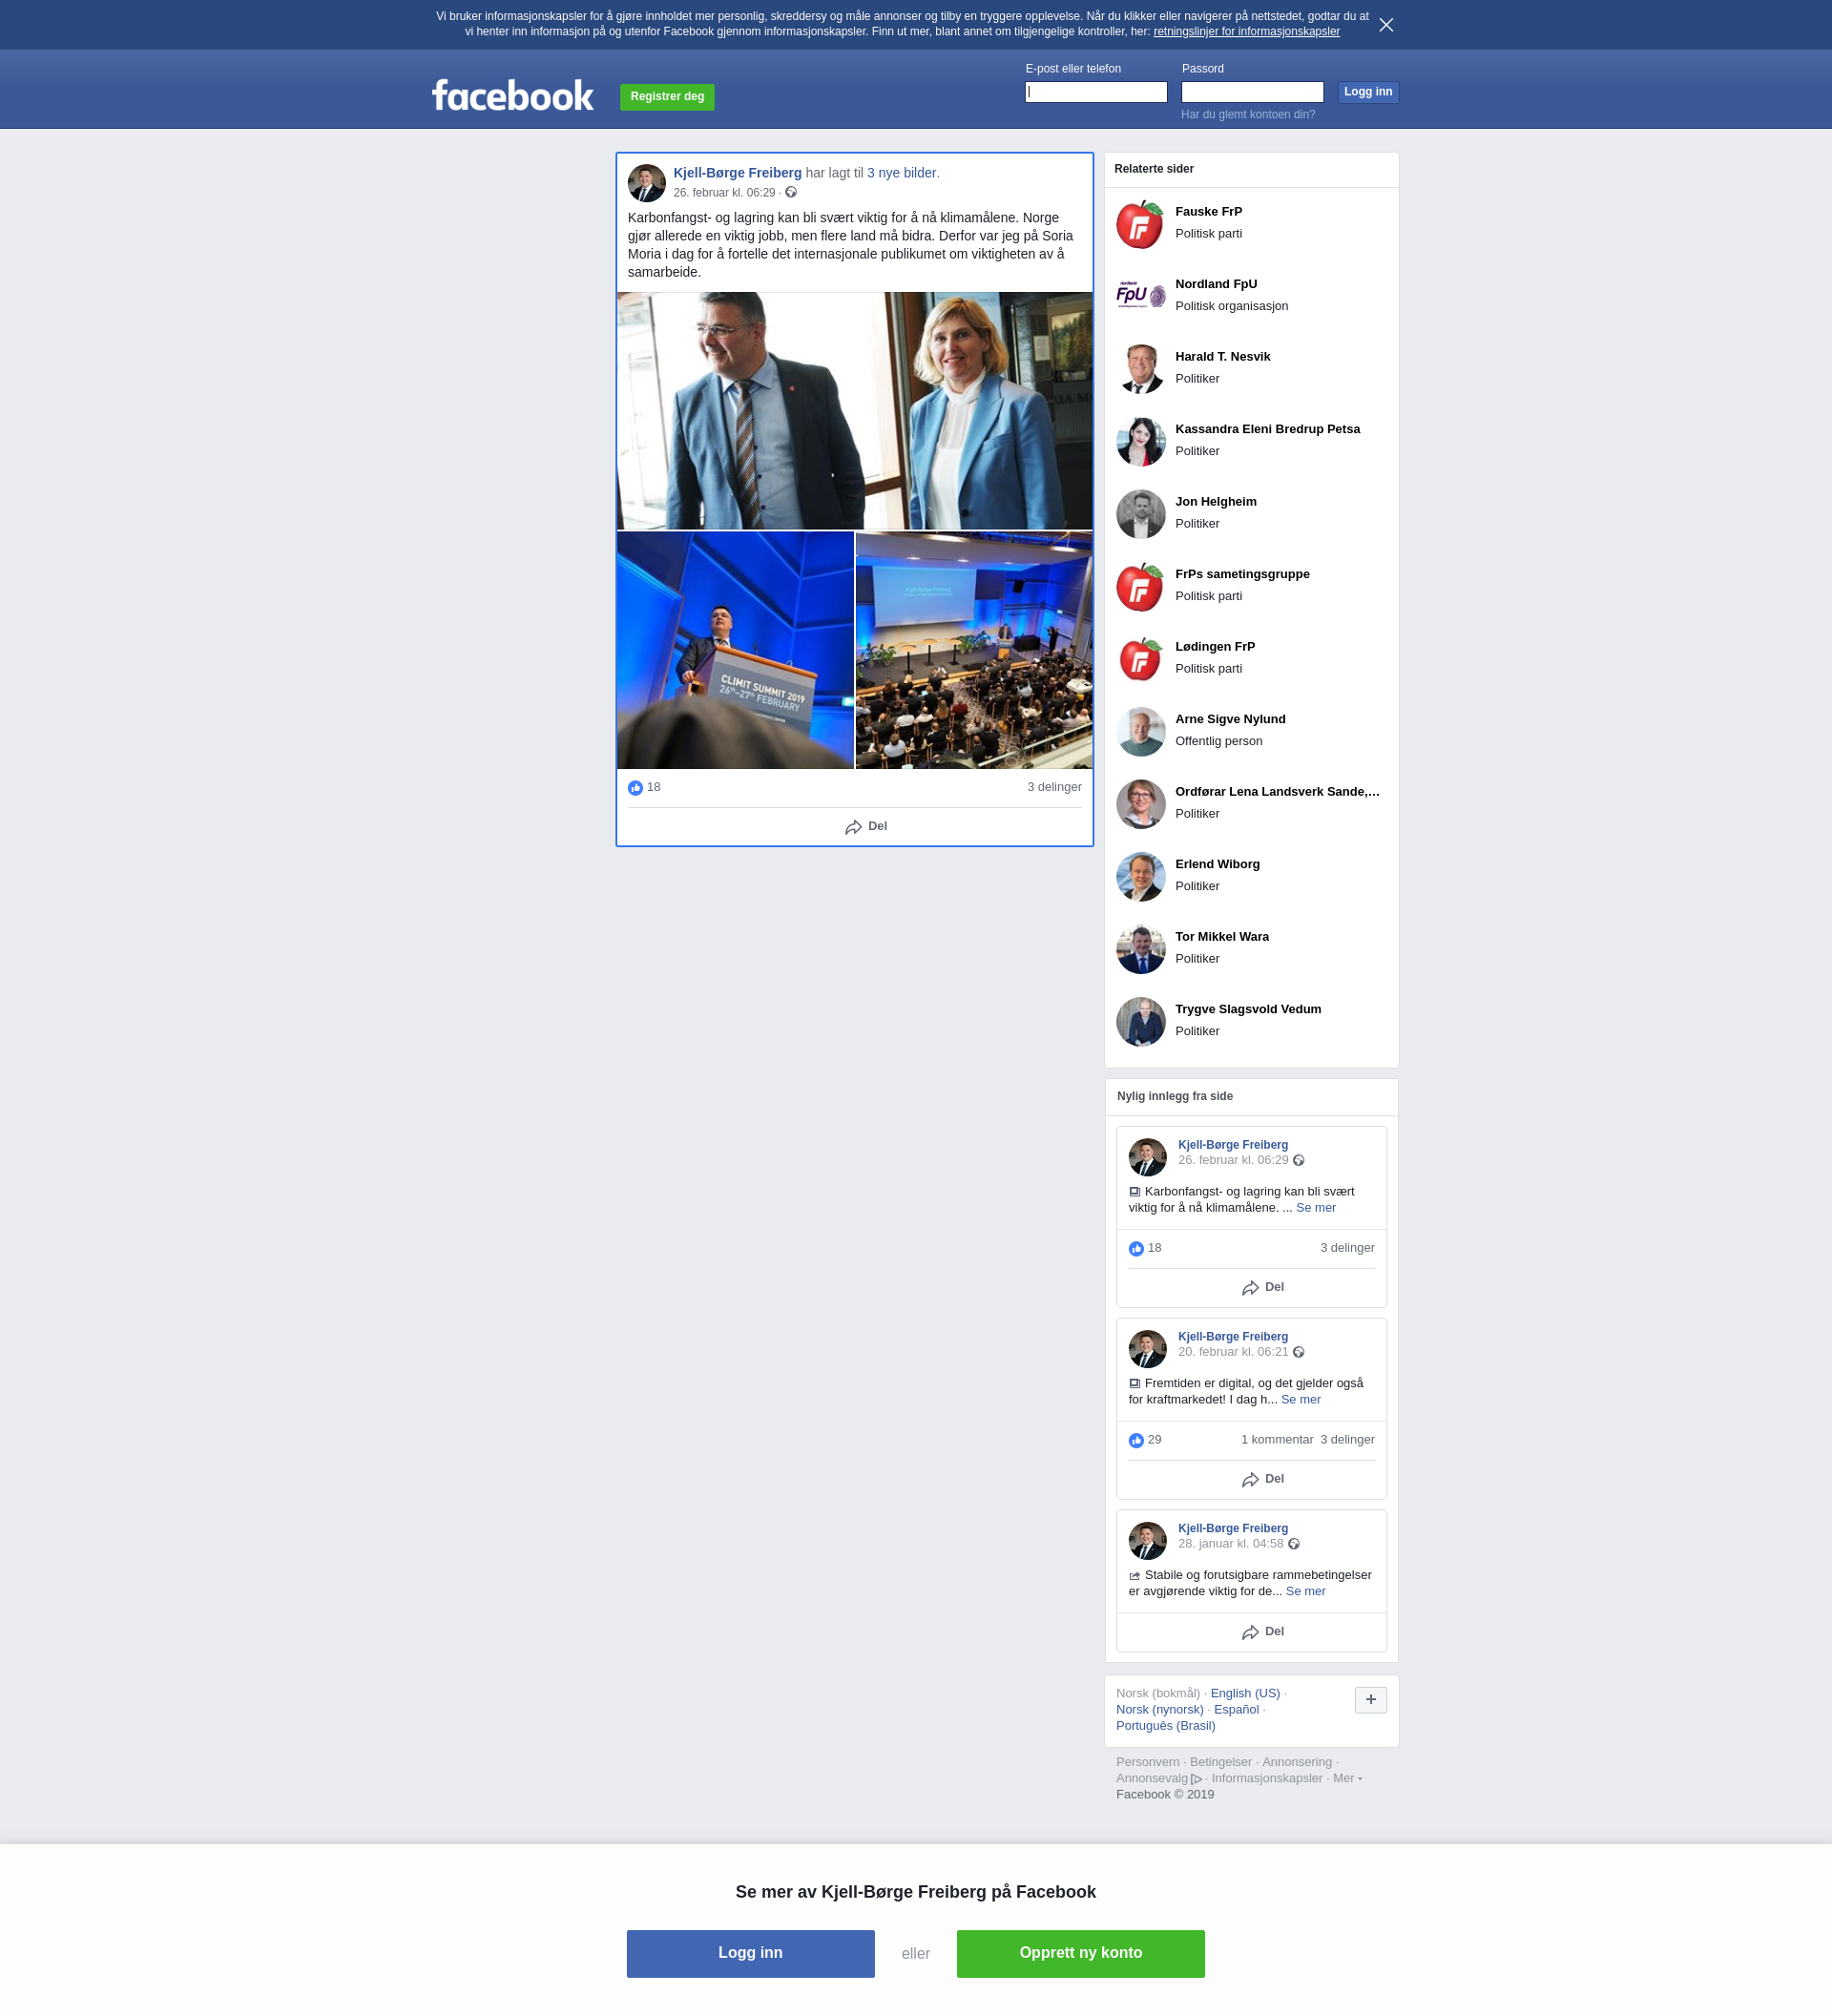This screenshot has width=1832, height=2016.
Task: Open the 3 nye bilder link
Action: pyautogui.click(x=901, y=173)
